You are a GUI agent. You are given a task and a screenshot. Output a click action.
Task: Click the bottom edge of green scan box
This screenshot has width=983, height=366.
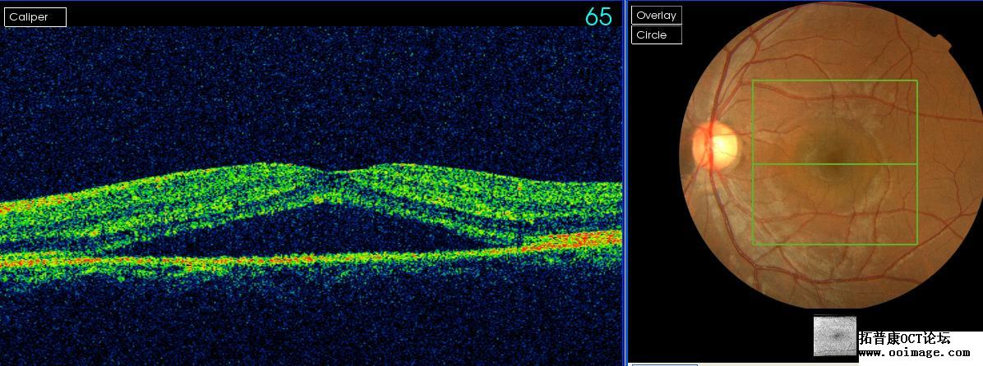tap(834, 244)
